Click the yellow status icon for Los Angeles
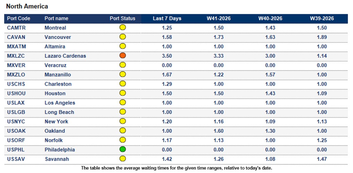Viewport: 353px width, 173px height. click(123, 102)
